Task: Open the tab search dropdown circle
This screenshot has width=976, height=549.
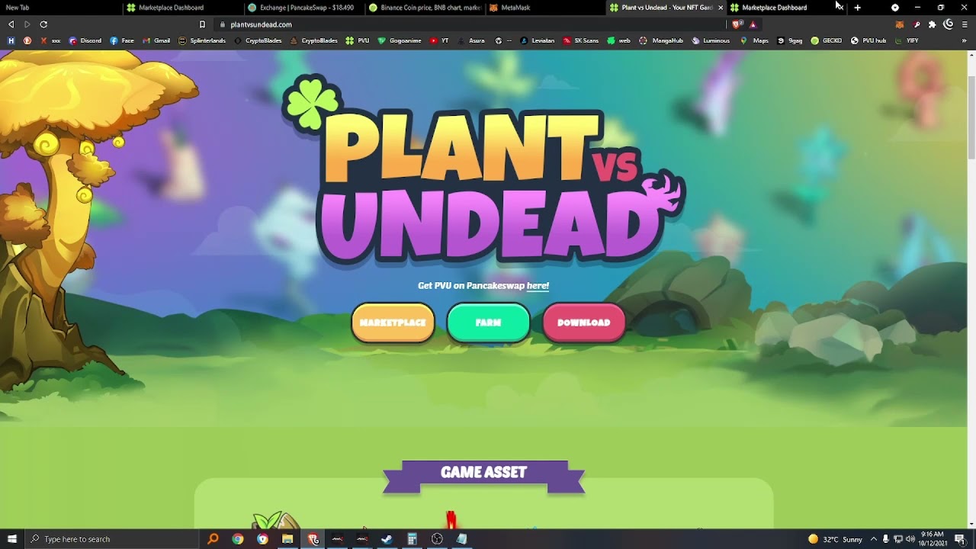Action: [x=895, y=8]
